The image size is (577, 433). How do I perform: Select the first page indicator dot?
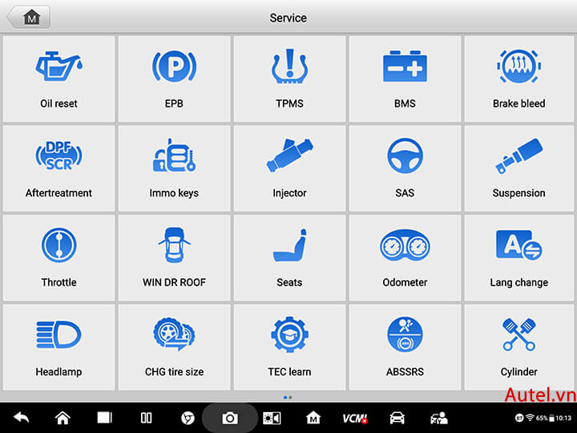point(285,397)
